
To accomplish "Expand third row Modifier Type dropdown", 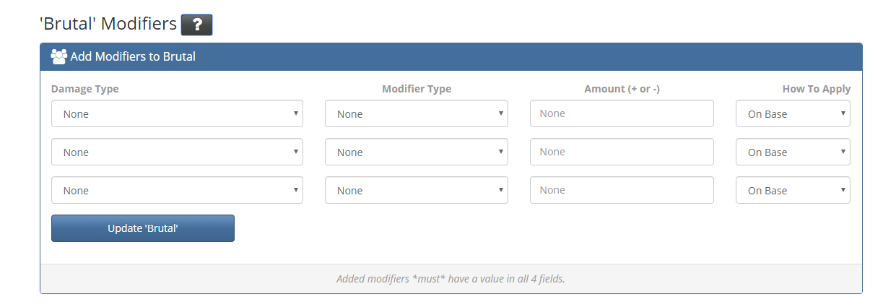I will tap(416, 190).
